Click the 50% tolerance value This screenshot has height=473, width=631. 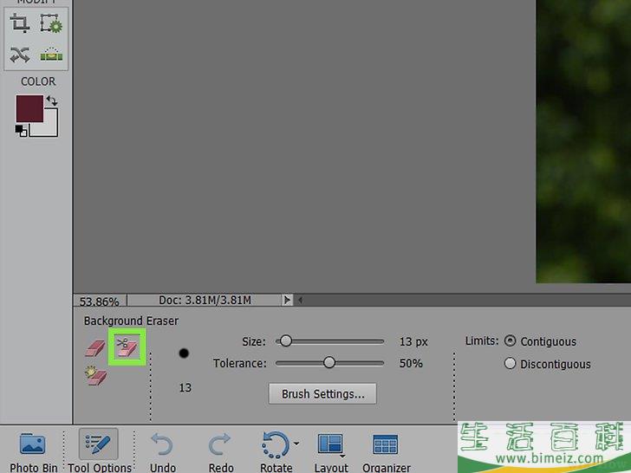pos(411,363)
